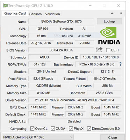Click the GPU field showing GP104
130x140 pixels.
click(x=43, y=29)
